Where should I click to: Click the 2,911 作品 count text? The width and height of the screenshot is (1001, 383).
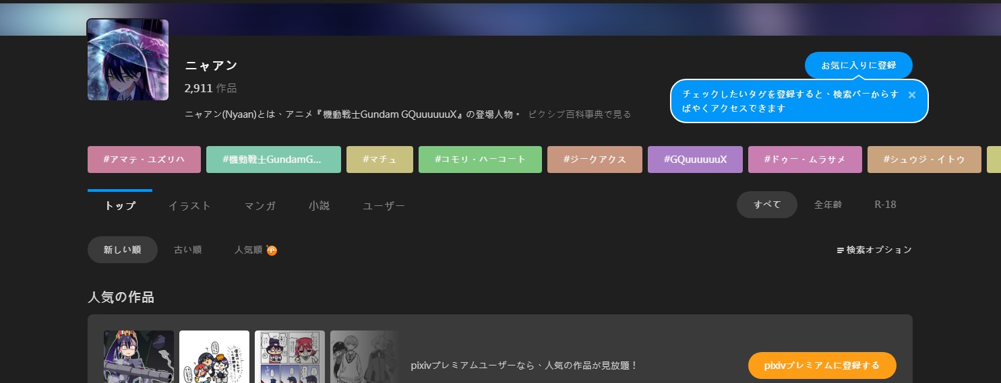click(x=210, y=88)
